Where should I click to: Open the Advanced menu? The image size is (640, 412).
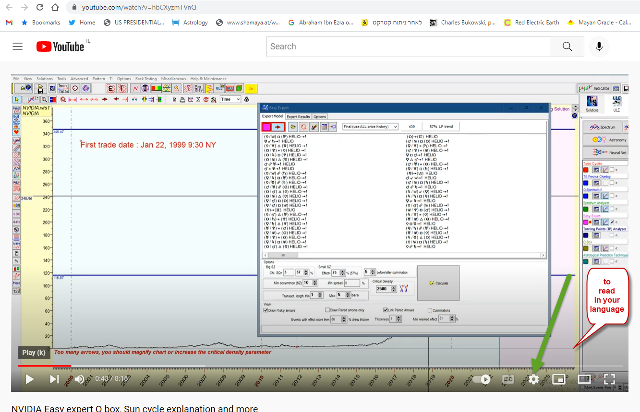(79, 79)
